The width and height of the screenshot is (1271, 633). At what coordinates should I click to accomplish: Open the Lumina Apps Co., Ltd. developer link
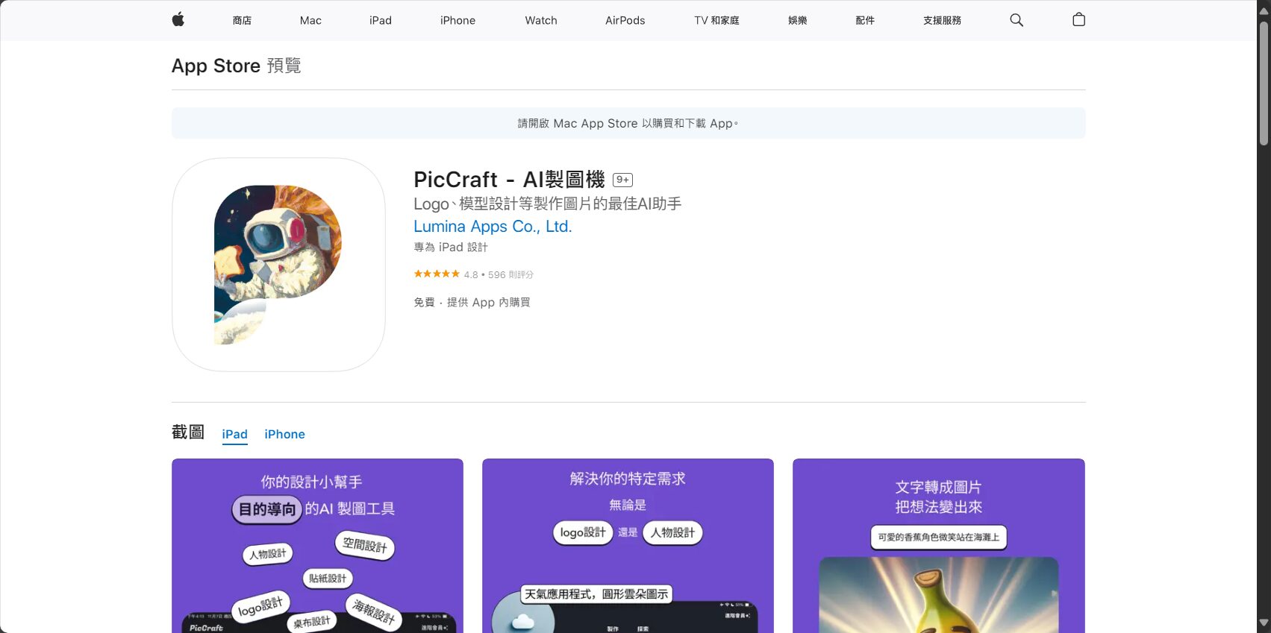click(493, 227)
